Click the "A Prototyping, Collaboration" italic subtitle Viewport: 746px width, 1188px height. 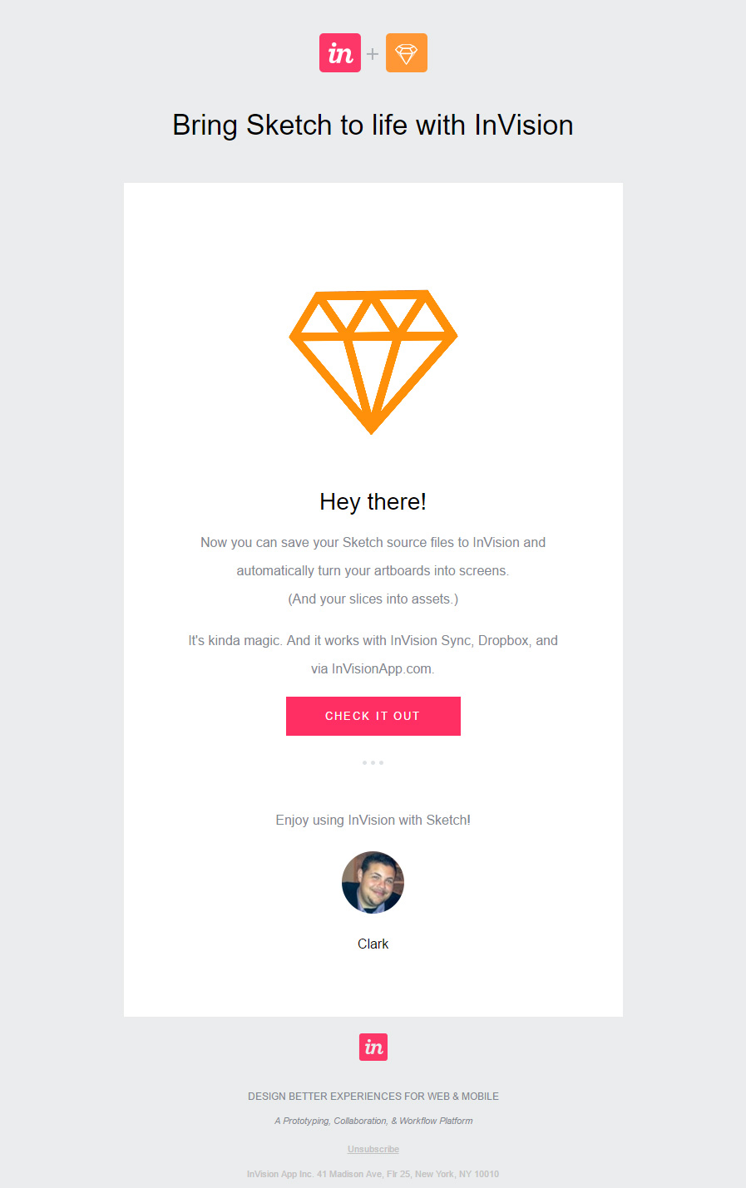point(373,1121)
